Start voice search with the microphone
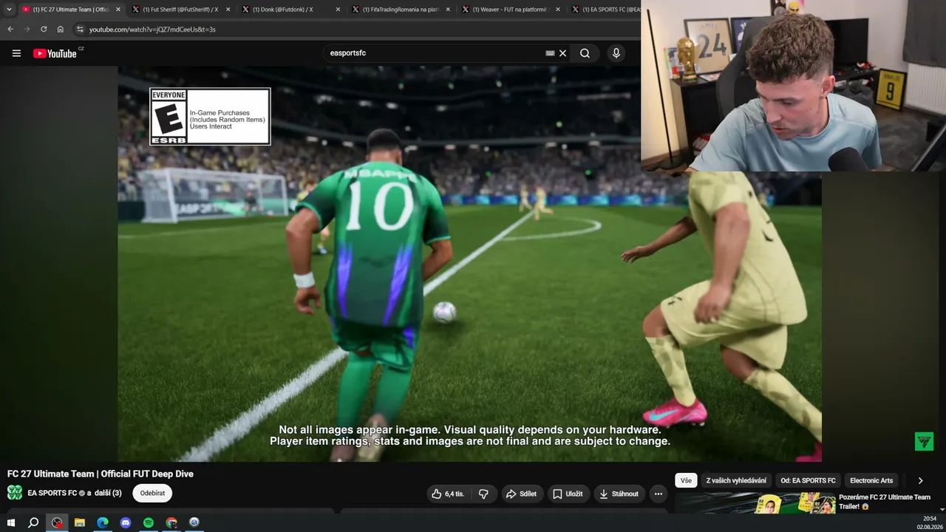 pyautogui.click(x=616, y=53)
